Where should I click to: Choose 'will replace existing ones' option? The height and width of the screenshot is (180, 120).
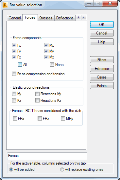click(62, 169)
